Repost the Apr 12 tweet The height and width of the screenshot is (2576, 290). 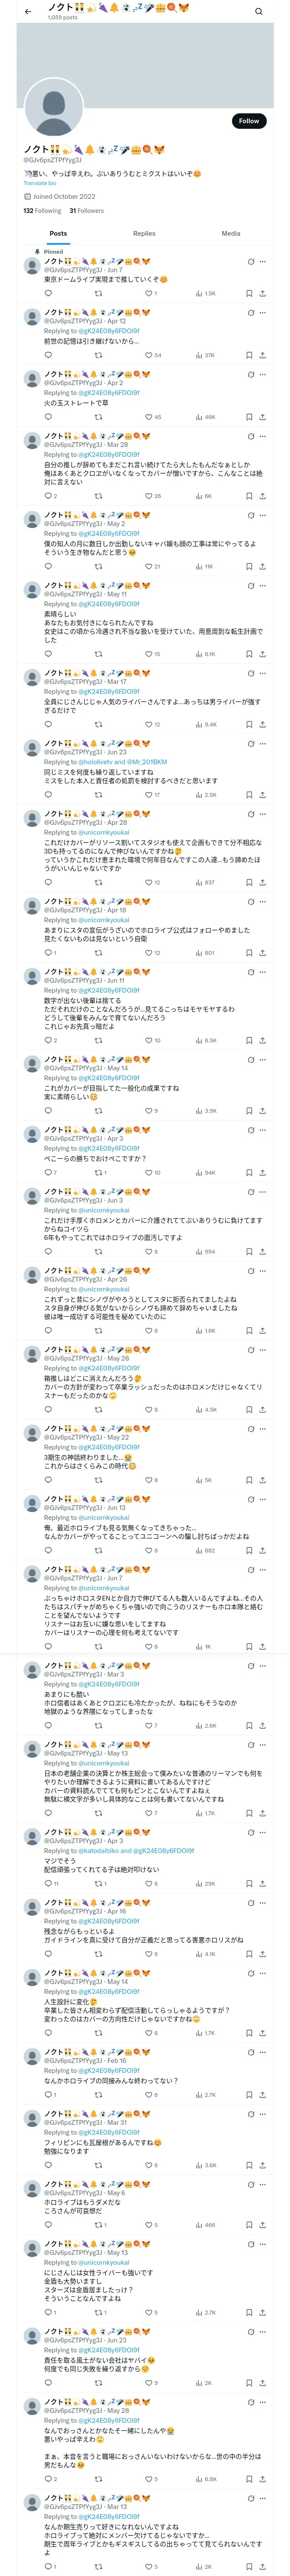tap(98, 355)
